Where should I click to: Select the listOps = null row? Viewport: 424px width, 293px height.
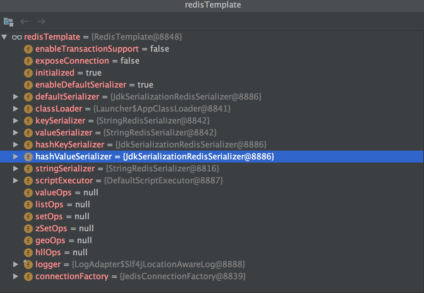[x=212, y=204]
